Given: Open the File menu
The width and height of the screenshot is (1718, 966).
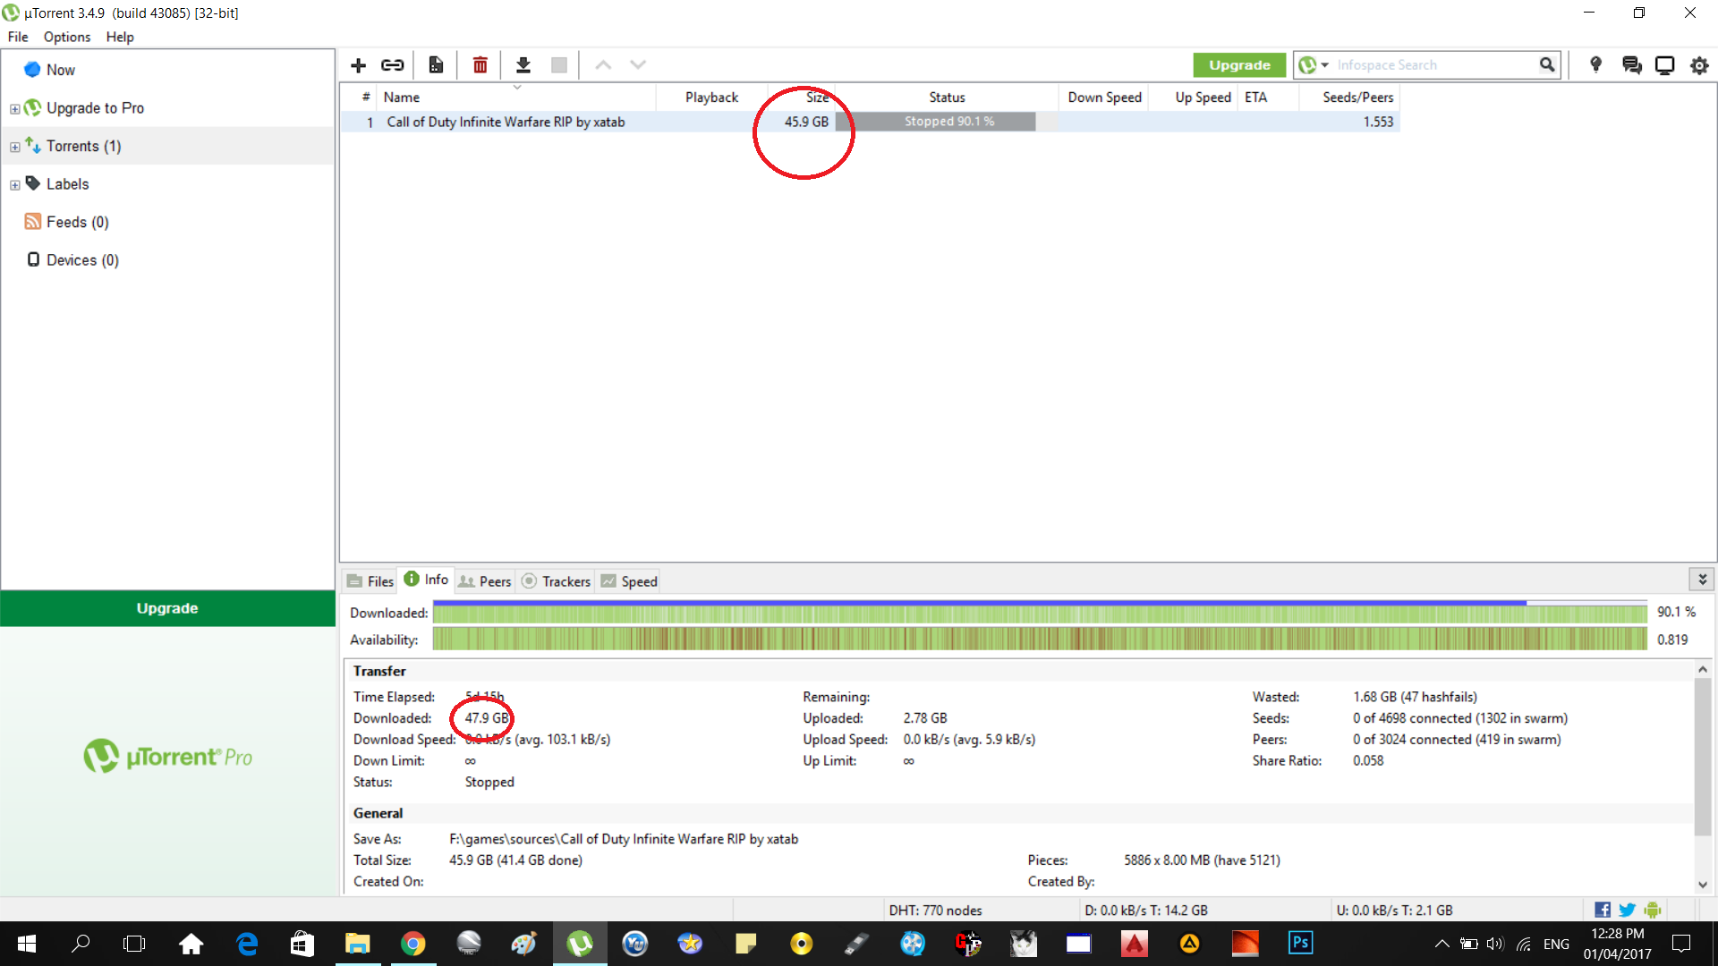Looking at the screenshot, I should pos(18,37).
